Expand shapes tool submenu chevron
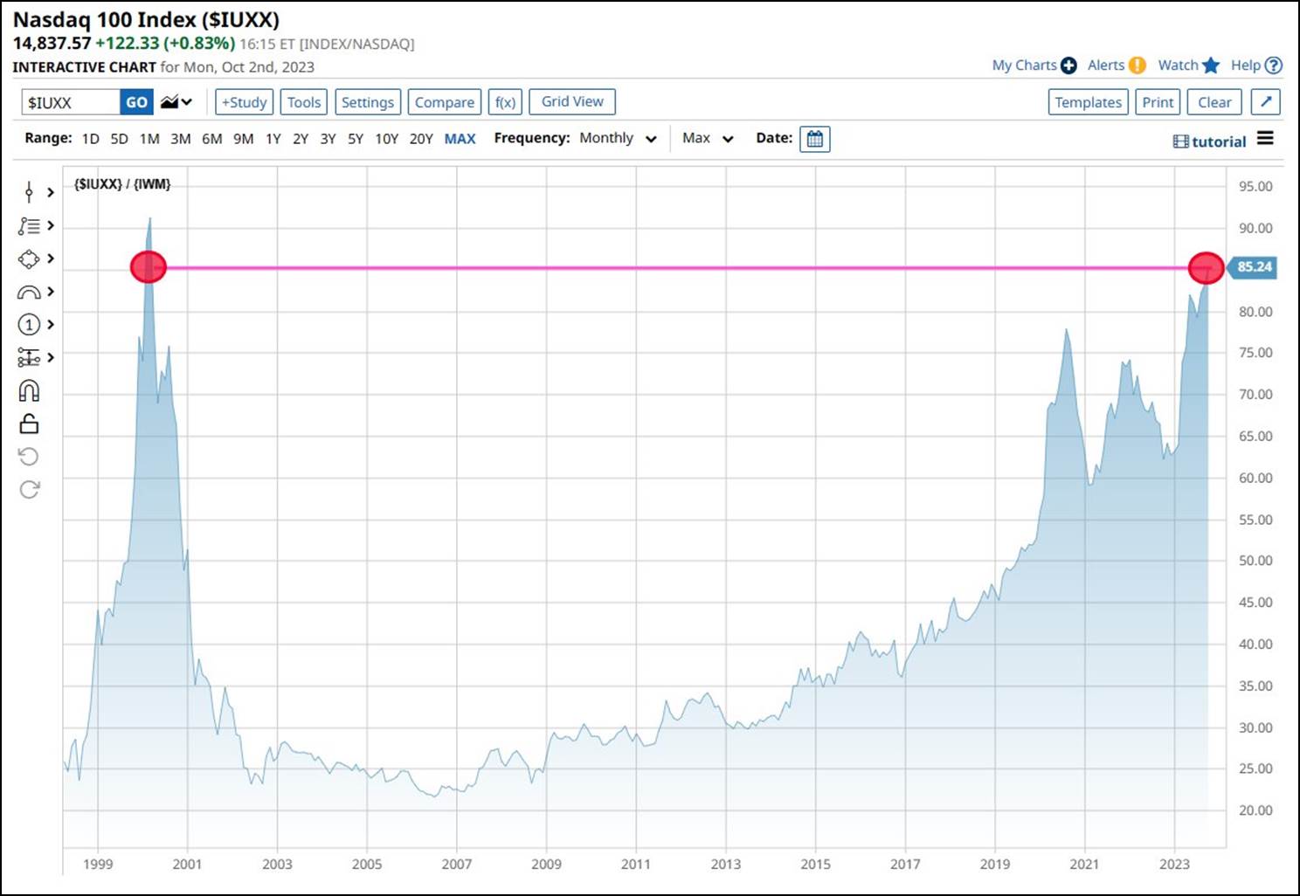 (51, 258)
